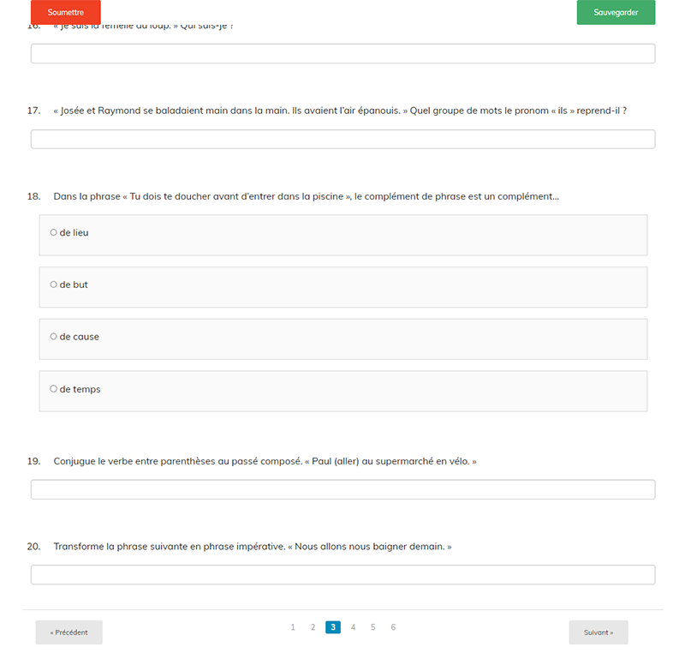Screen dimensions: 685x653
Task: Click the question 20 instruction text
Action: click(x=252, y=547)
